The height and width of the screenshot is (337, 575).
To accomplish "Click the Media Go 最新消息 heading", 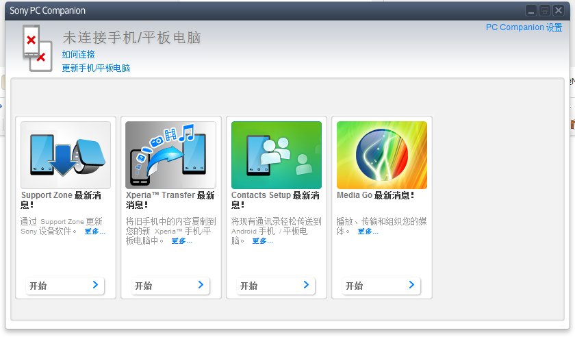I will pos(375,195).
